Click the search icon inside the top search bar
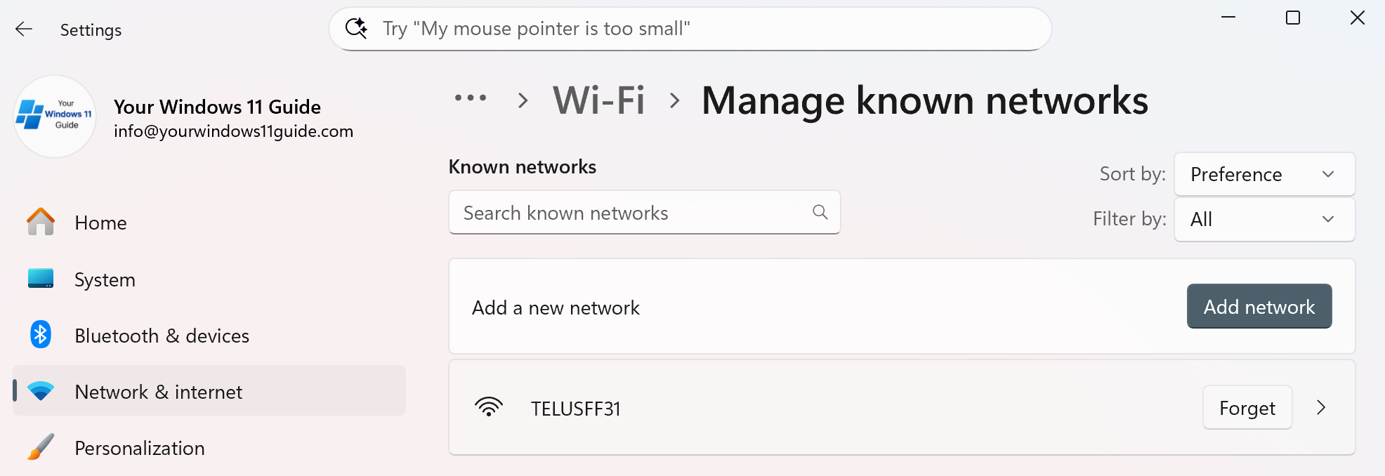 point(357,28)
